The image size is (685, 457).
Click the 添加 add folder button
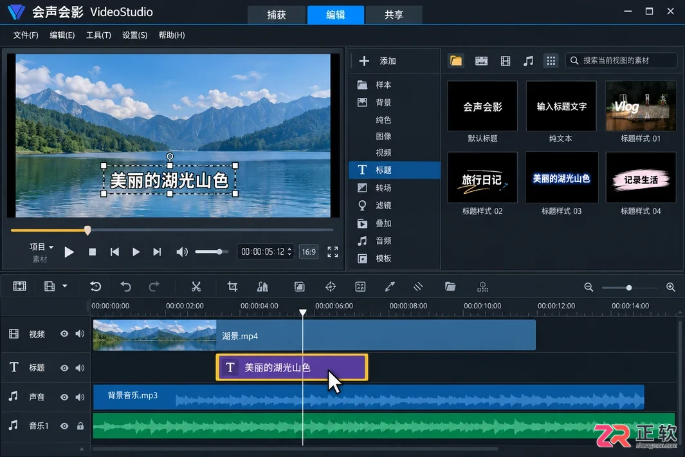[378, 61]
